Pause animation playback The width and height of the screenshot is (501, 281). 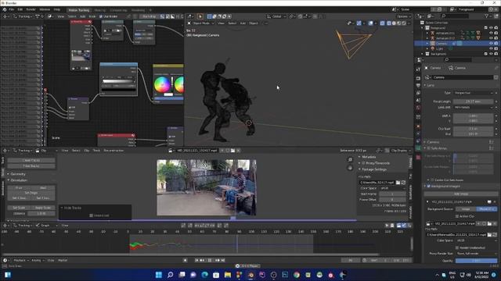210,260
